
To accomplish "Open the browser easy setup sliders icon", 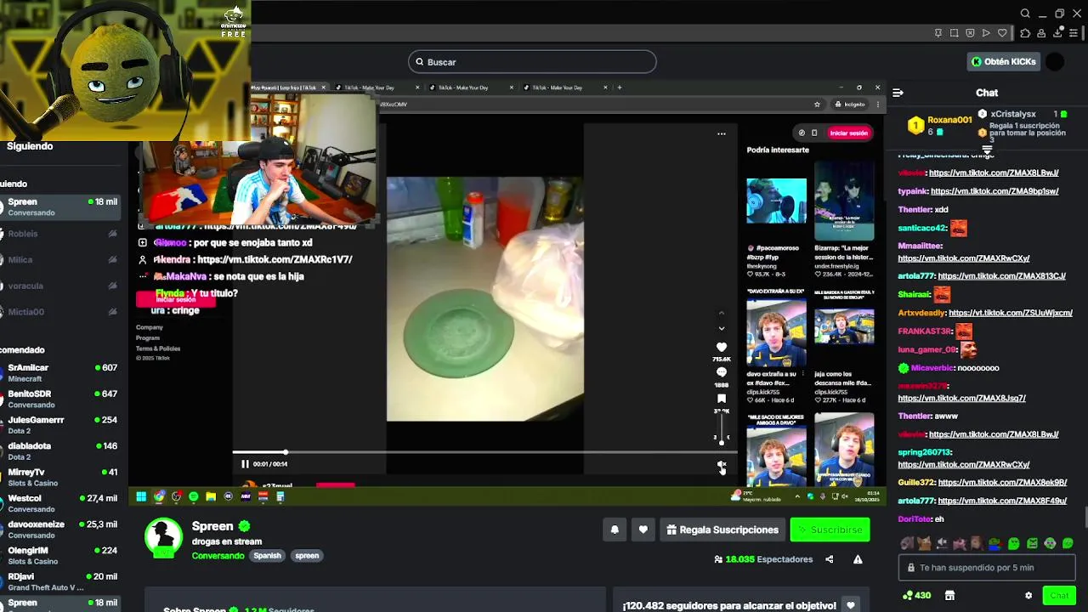I will (1074, 33).
